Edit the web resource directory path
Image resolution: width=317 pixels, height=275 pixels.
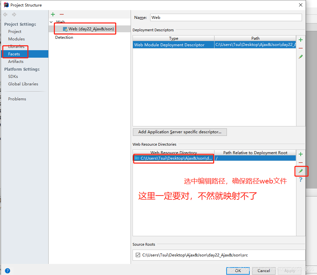coord(301,171)
